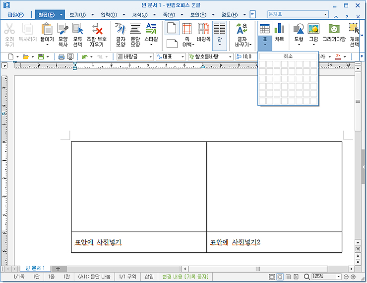
Task: Open the 보기(U) menu
Action: [78, 15]
